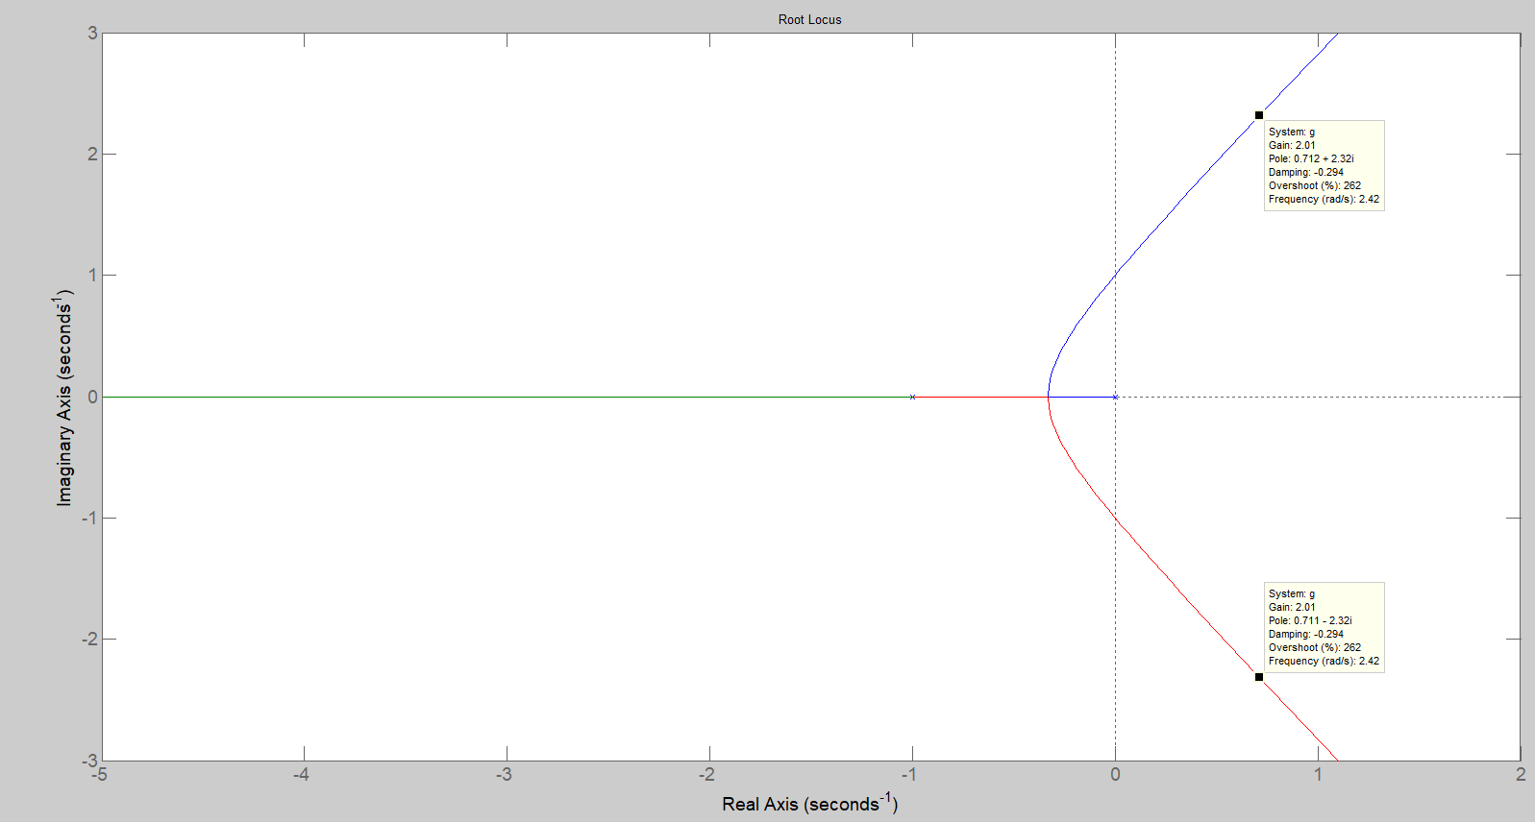Viewport: 1535px width, 822px height.
Task: Click the 'Pole: 0.711 - 2.32i' data tip line
Action: (x=1310, y=620)
